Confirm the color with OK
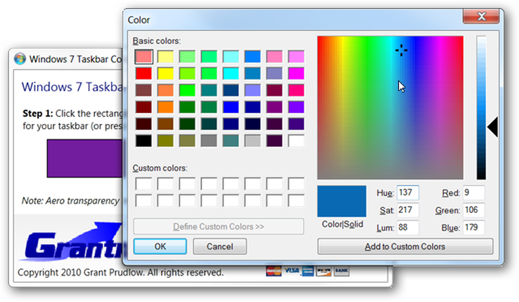 pos(160,246)
